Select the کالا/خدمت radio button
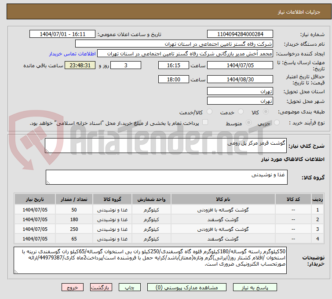Viewport: 332px width, 299px height. 209,112
